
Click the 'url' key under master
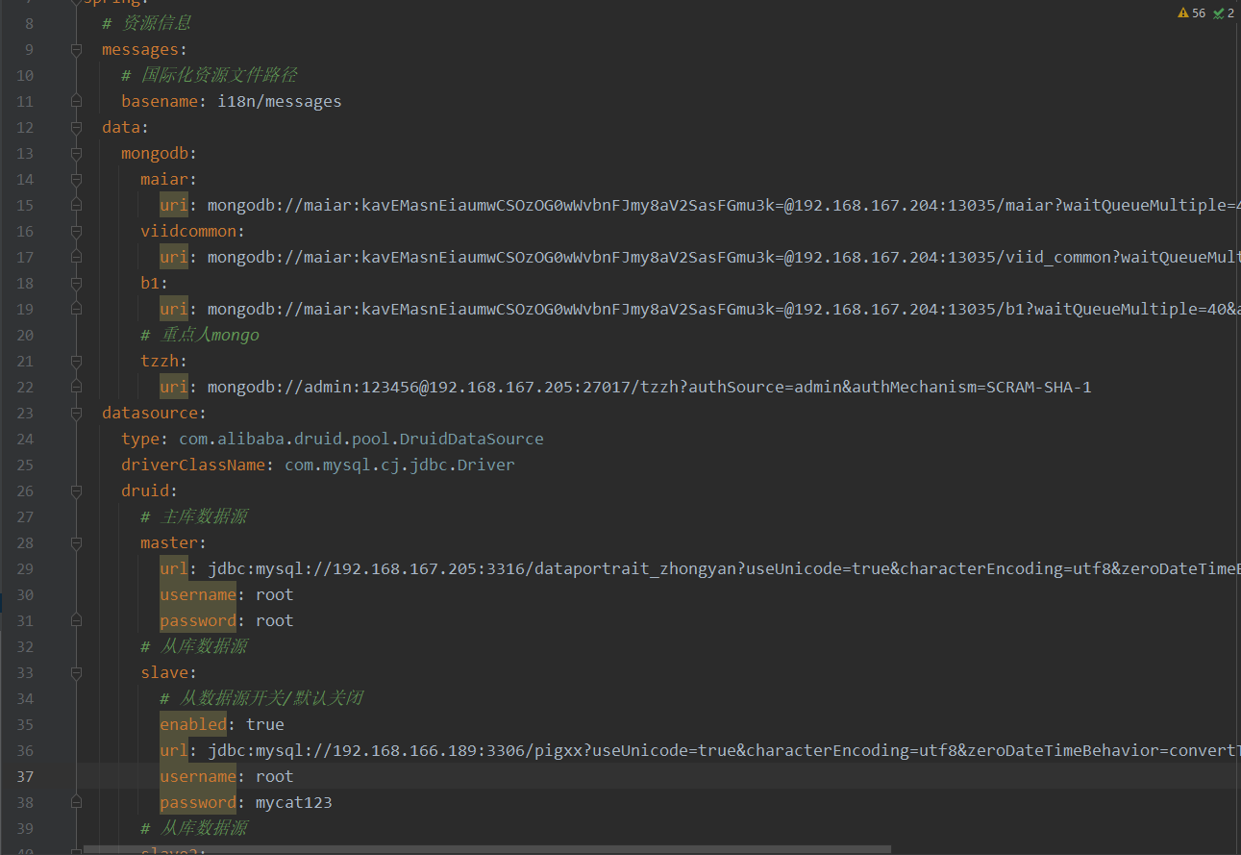(174, 569)
